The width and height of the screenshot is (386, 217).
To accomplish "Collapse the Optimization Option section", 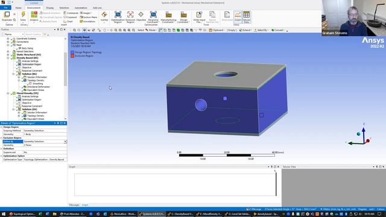I will tap(1, 156).
